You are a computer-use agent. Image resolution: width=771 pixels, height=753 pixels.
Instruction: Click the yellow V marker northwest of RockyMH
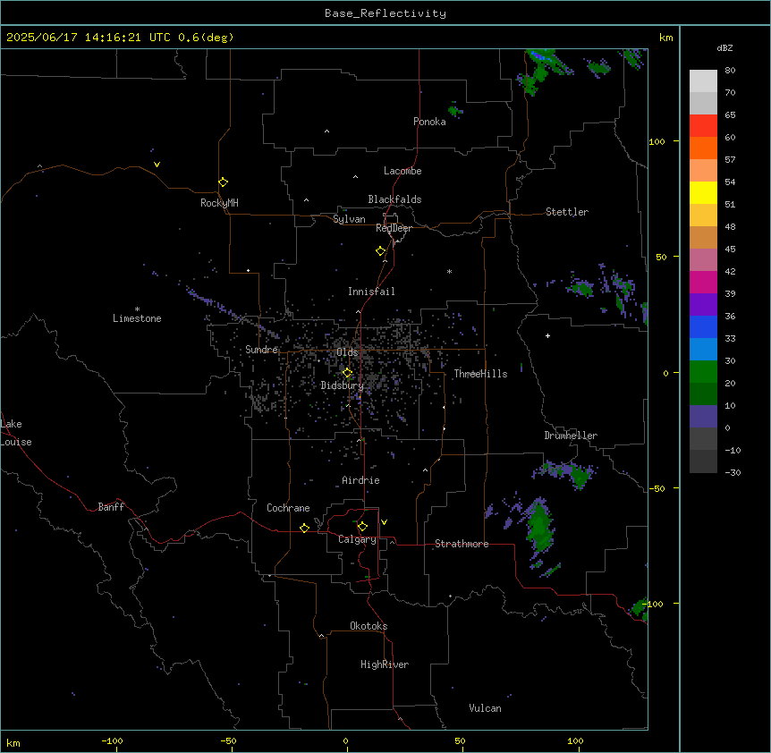coord(157,165)
